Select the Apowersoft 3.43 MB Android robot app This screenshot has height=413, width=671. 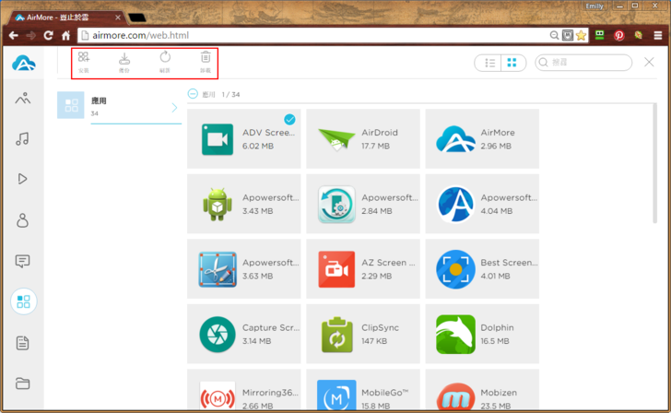(244, 204)
